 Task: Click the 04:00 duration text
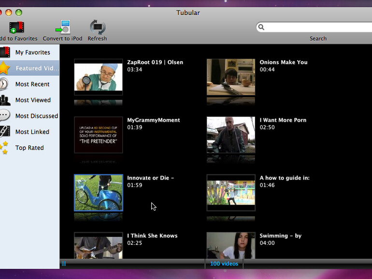point(267,243)
